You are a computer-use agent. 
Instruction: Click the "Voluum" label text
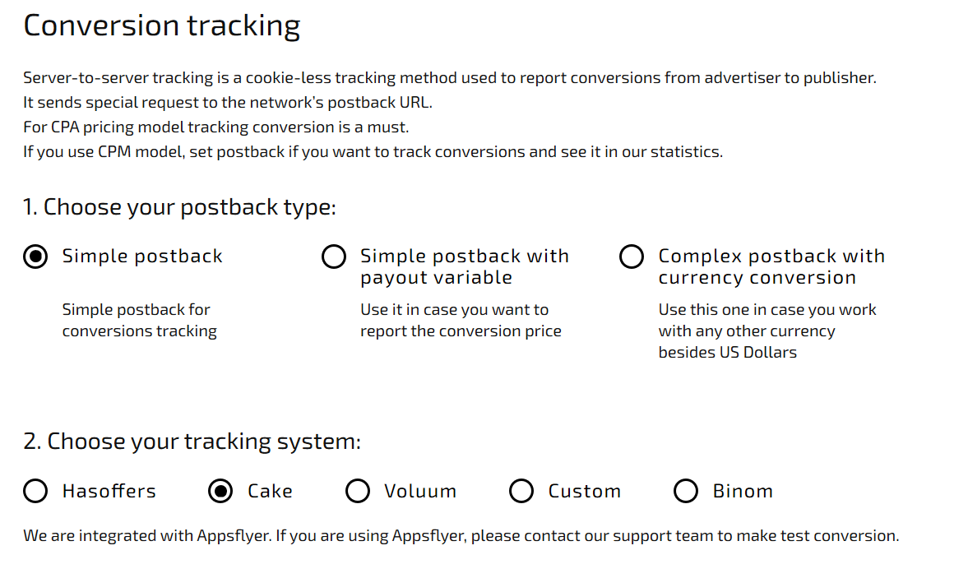pyautogui.click(x=419, y=492)
